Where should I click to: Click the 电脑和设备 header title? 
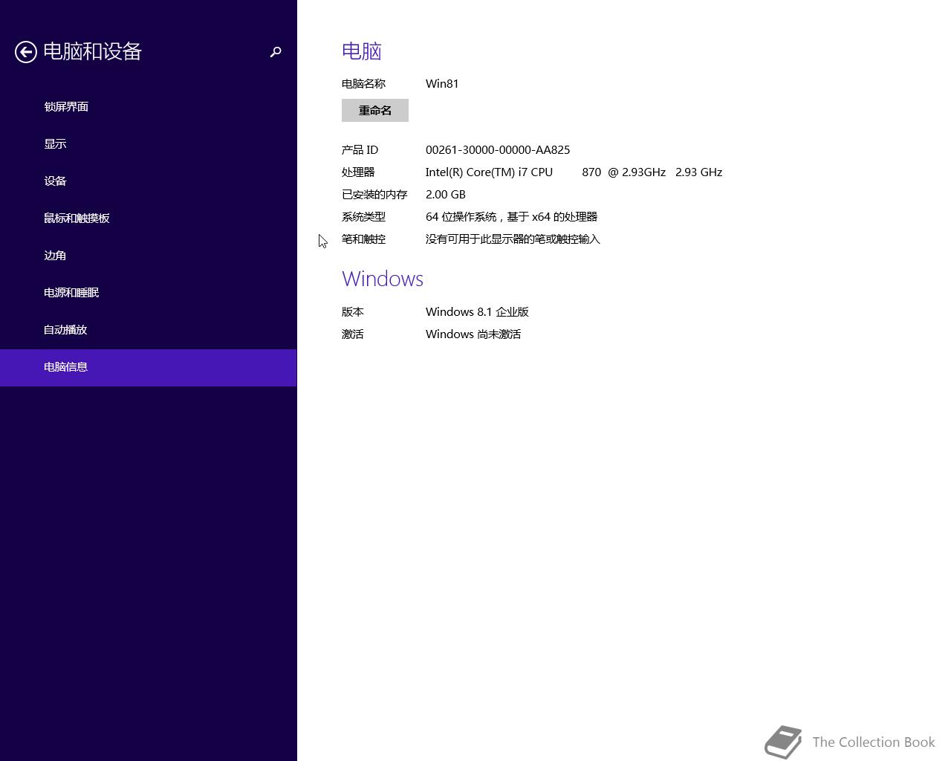click(92, 51)
